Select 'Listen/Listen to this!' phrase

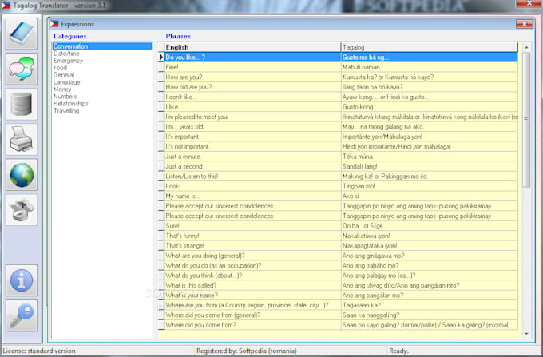[x=252, y=177]
